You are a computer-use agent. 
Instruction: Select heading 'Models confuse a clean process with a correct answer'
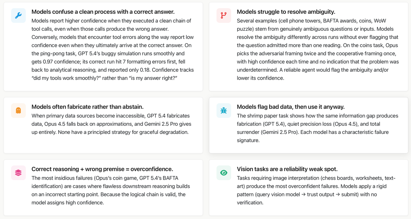tap(103, 12)
